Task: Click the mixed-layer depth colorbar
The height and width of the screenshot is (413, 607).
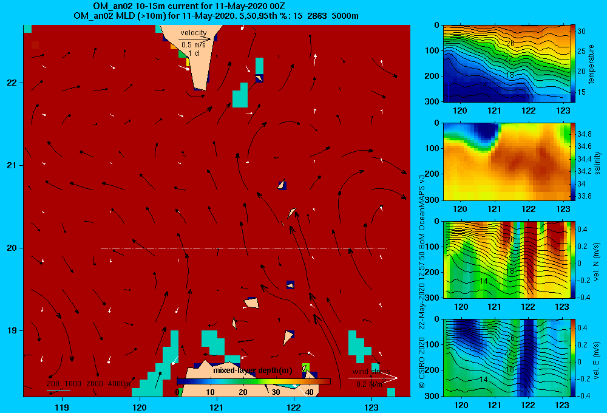Action: [x=254, y=381]
